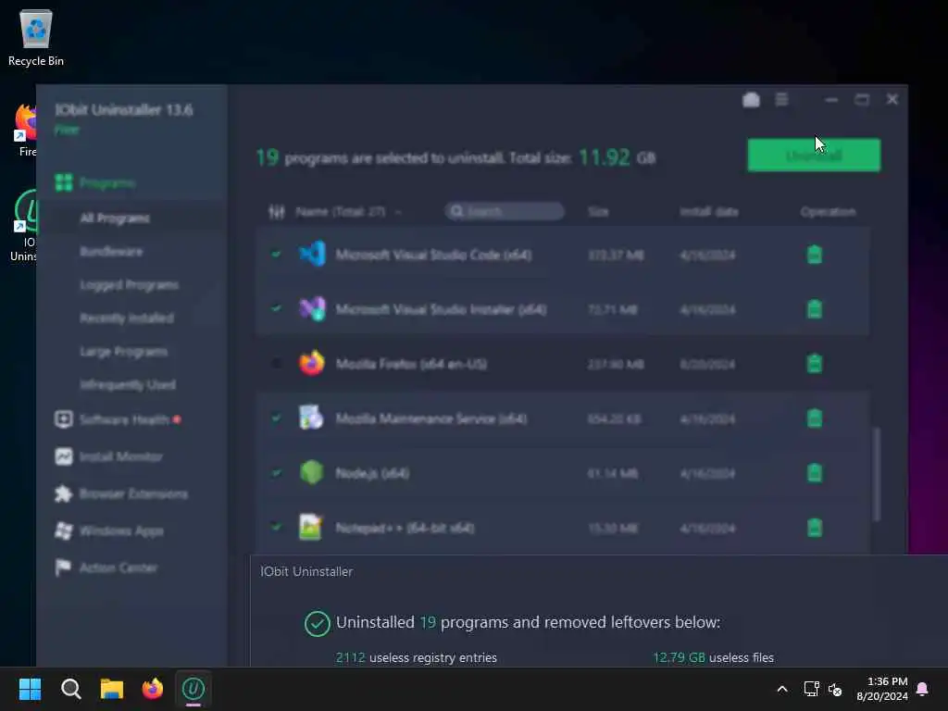Click trash icon for Visual Studio Installer
948x711 pixels.
click(815, 309)
